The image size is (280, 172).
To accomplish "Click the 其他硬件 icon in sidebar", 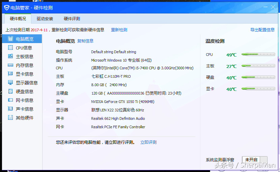I will click(10, 117).
